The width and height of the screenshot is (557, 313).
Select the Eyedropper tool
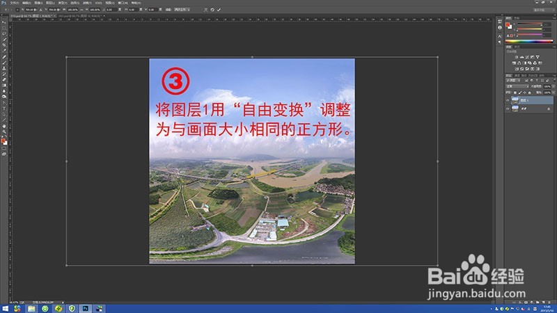[x=4, y=51]
